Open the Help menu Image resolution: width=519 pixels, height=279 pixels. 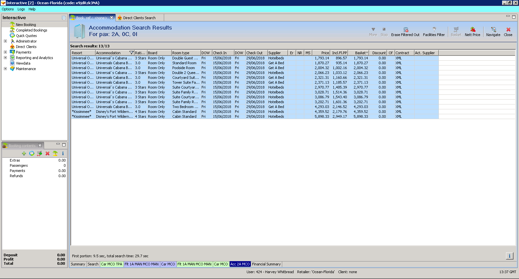point(32,9)
